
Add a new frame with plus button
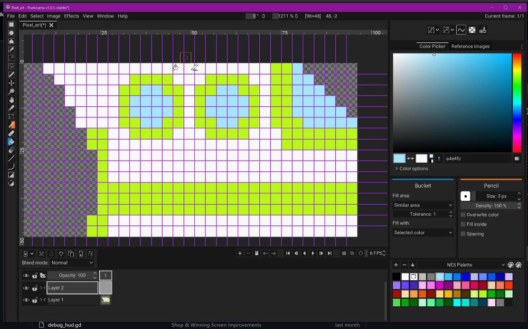point(240,253)
